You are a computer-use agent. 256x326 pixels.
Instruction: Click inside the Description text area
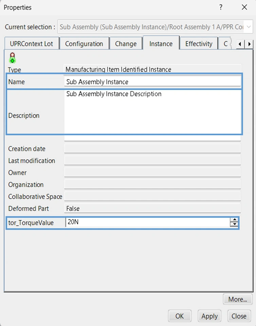click(x=152, y=112)
